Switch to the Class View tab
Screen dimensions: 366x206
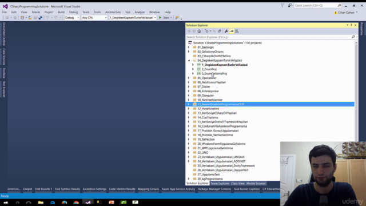coord(238,184)
